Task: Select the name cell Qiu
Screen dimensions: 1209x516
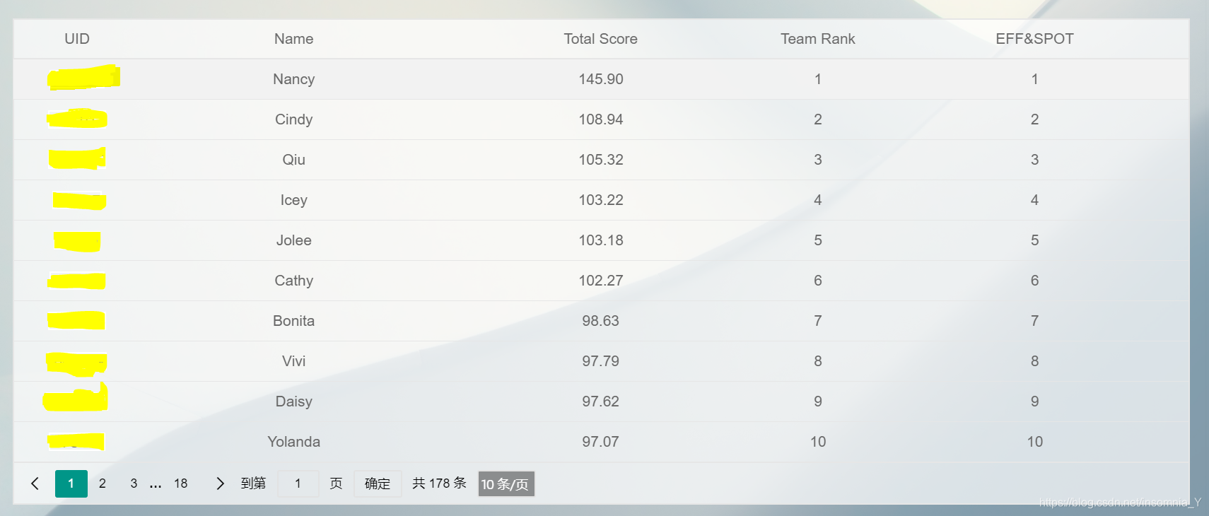Action: (x=294, y=160)
